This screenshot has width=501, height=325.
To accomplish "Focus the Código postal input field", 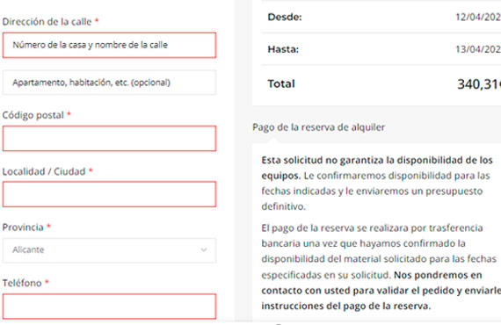I will pos(109,138).
